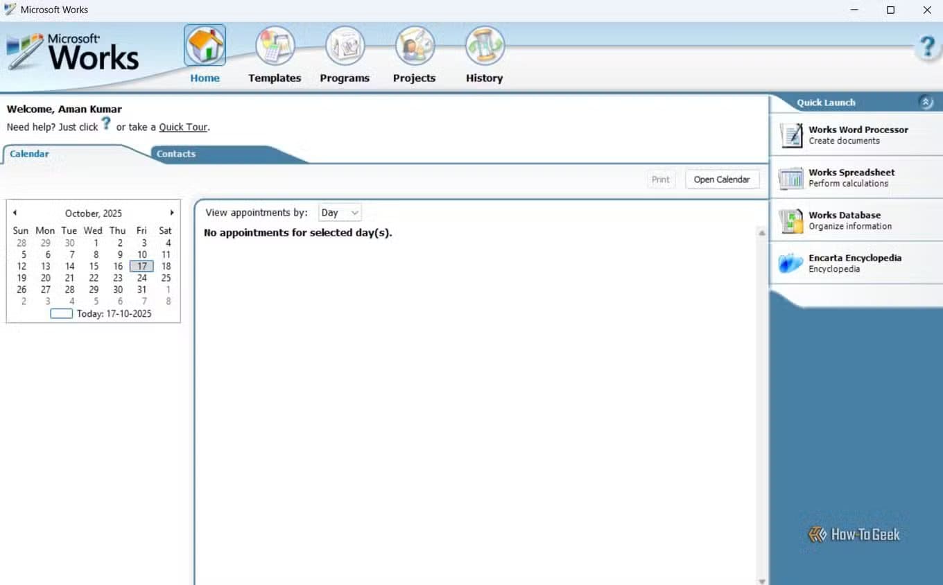Collapse the Quick Launch panel
Viewport: 943px width, 585px height.
pos(926,102)
